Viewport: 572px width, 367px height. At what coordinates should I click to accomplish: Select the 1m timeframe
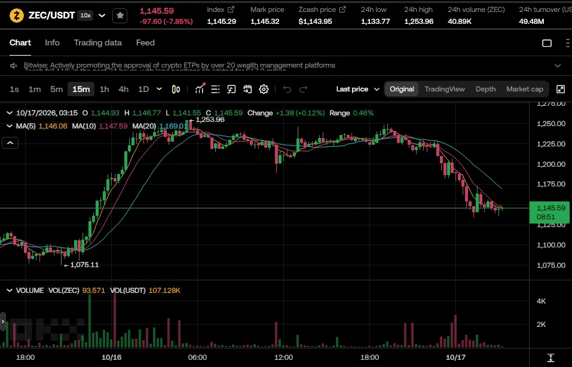[x=35, y=89]
